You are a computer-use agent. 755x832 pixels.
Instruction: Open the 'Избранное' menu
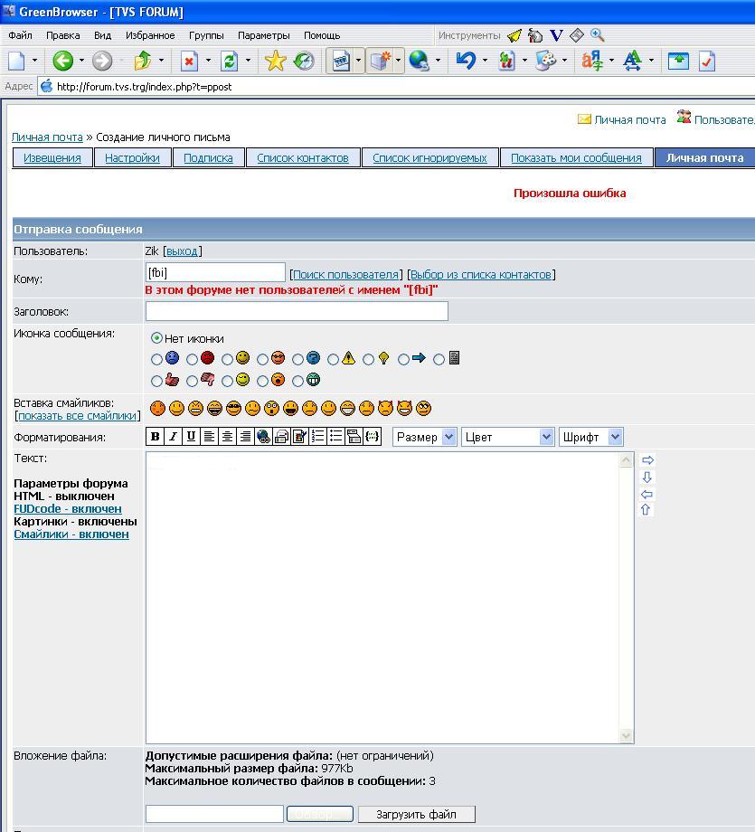click(150, 35)
